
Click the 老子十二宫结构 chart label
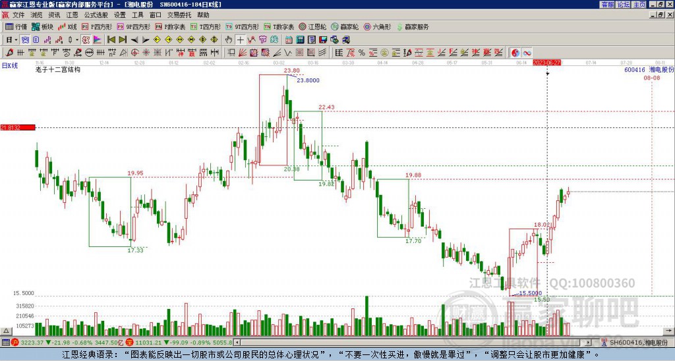(58, 69)
